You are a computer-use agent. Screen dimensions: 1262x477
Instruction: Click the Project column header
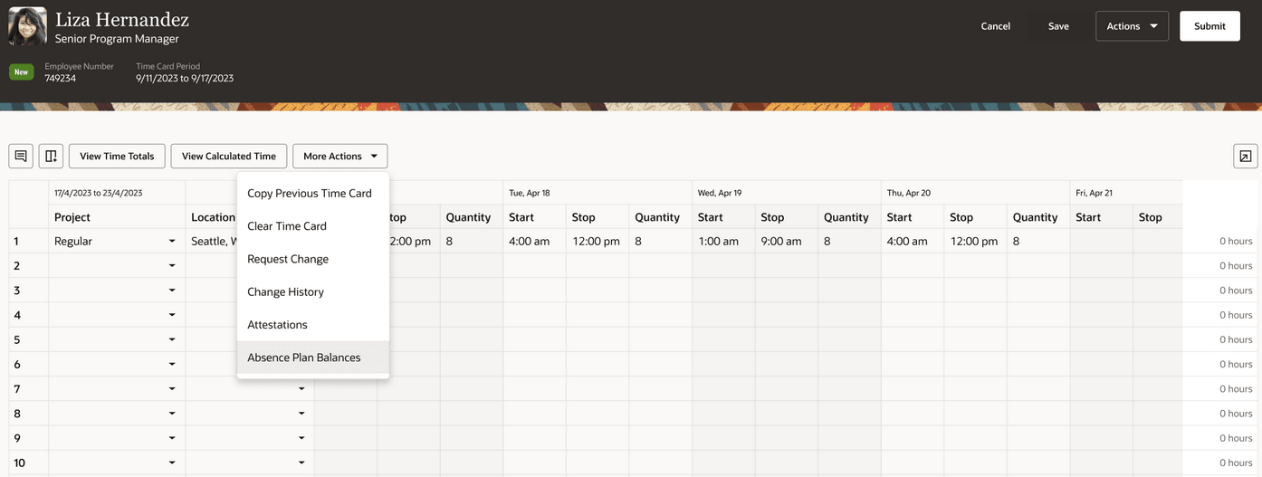[117, 217]
